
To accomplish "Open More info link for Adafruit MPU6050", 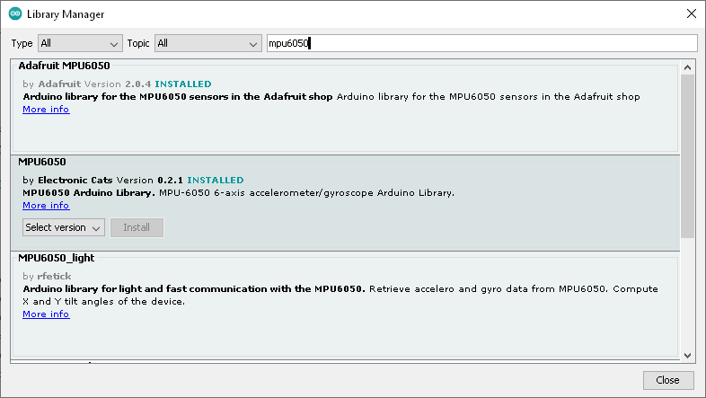I will (x=46, y=110).
